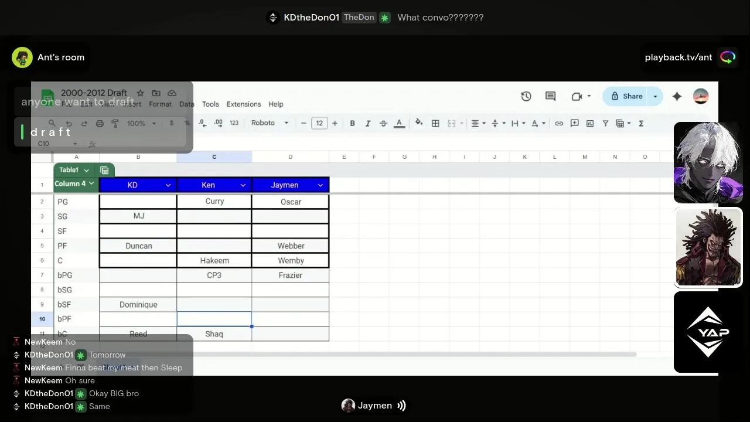750x422 pixels.
Task: Click the Meet camera icon
Action: pyautogui.click(x=577, y=96)
